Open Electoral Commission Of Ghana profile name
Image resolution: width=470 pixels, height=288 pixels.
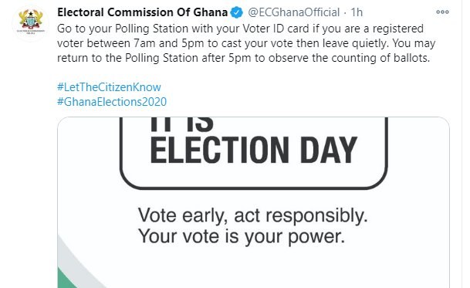(142, 12)
